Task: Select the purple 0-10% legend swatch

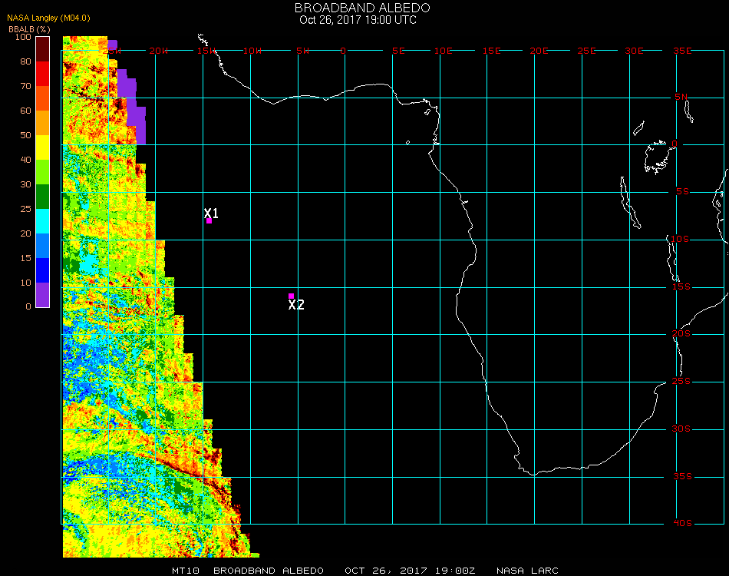Action: point(43,294)
